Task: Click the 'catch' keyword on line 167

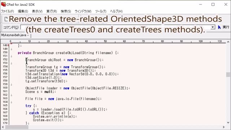Action: [34, 113]
